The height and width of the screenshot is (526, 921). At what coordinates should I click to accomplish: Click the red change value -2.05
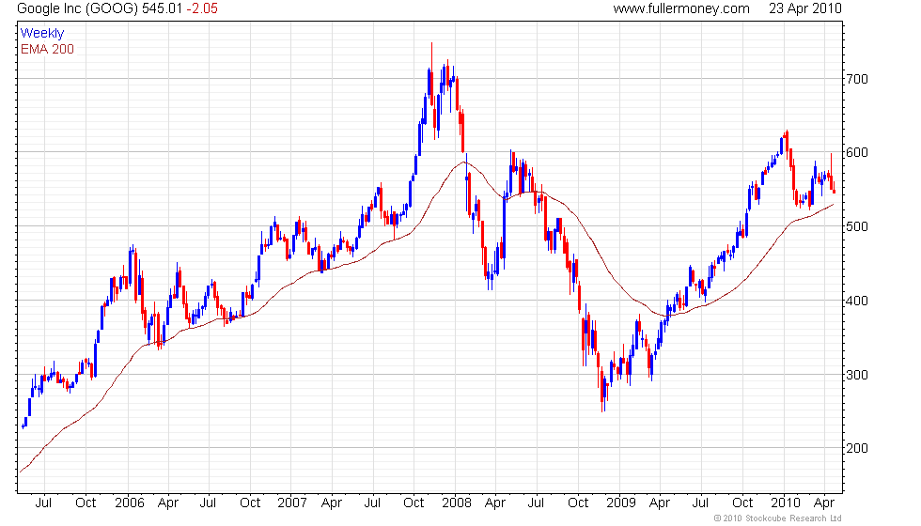202,8
